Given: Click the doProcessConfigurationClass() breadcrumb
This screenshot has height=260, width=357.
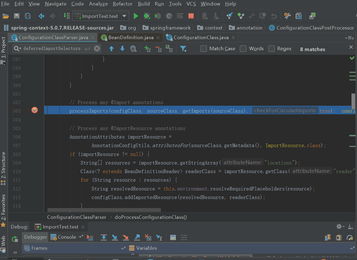Looking at the screenshot, I should tap(151, 217).
